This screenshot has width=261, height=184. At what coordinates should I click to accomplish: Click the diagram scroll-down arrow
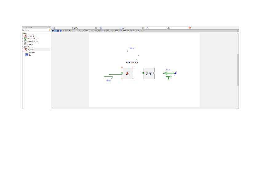click(x=238, y=106)
